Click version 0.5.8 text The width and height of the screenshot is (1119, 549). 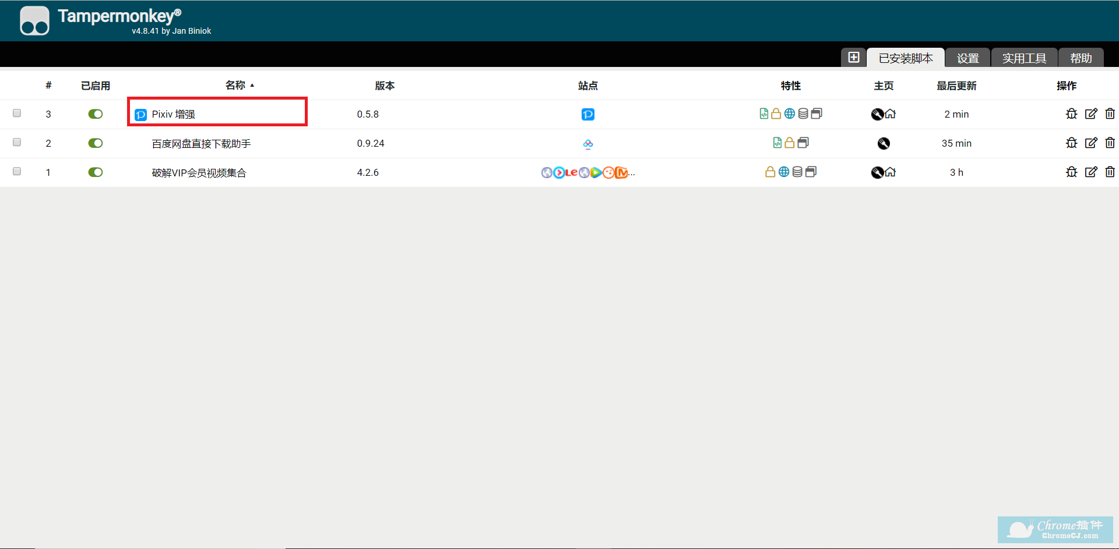coord(368,114)
